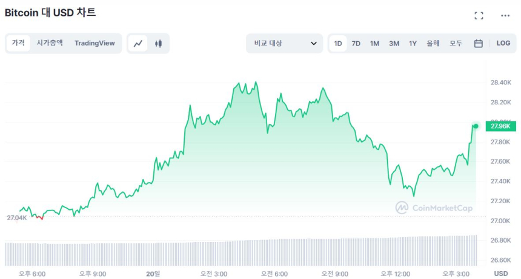Select the 1Y time range
Screen dimensions: 521x279
tap(413, 44)
